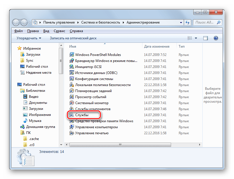The height and width of the screenshot is (179, 234).
Task: Select Панель управления breadcrumb
Action: coord(59,22)
